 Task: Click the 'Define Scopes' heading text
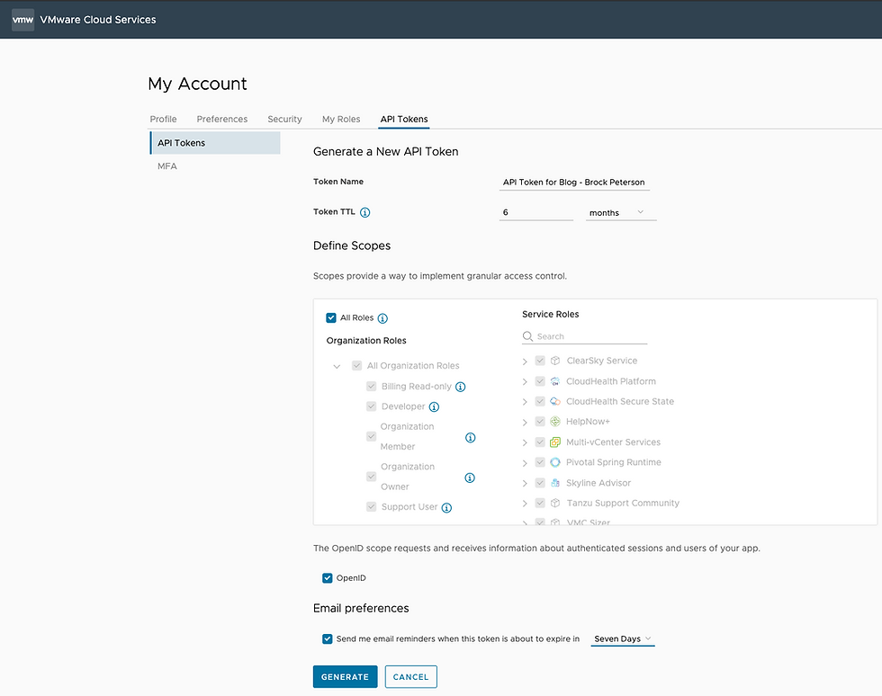click(x=352, y=245)
